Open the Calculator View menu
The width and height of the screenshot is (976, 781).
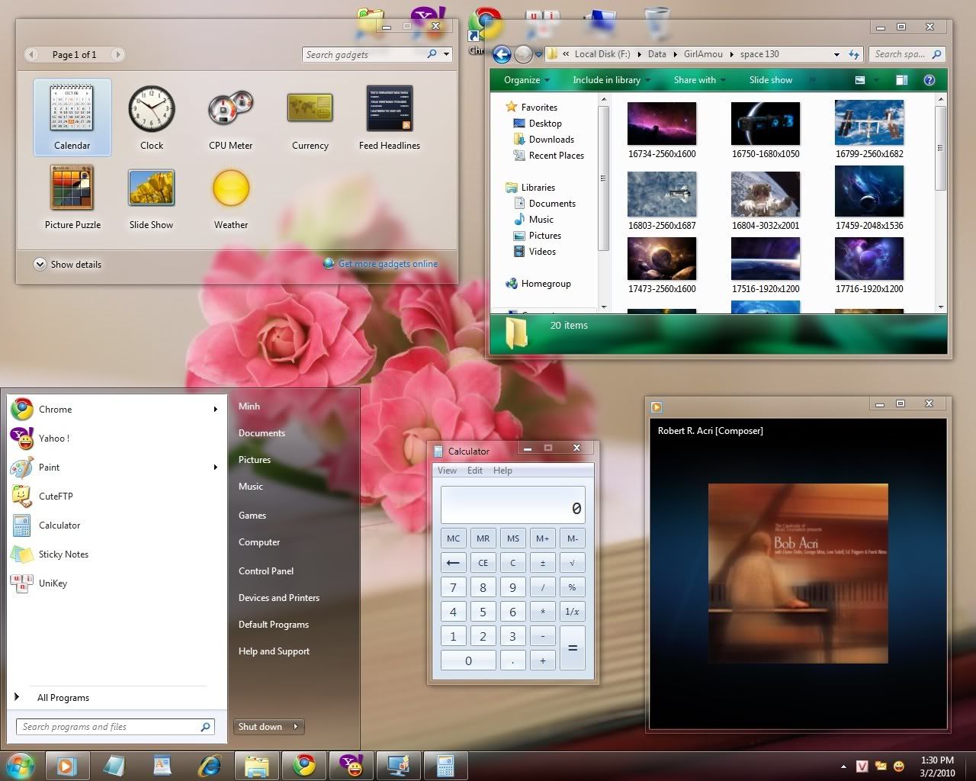(447, 471)
